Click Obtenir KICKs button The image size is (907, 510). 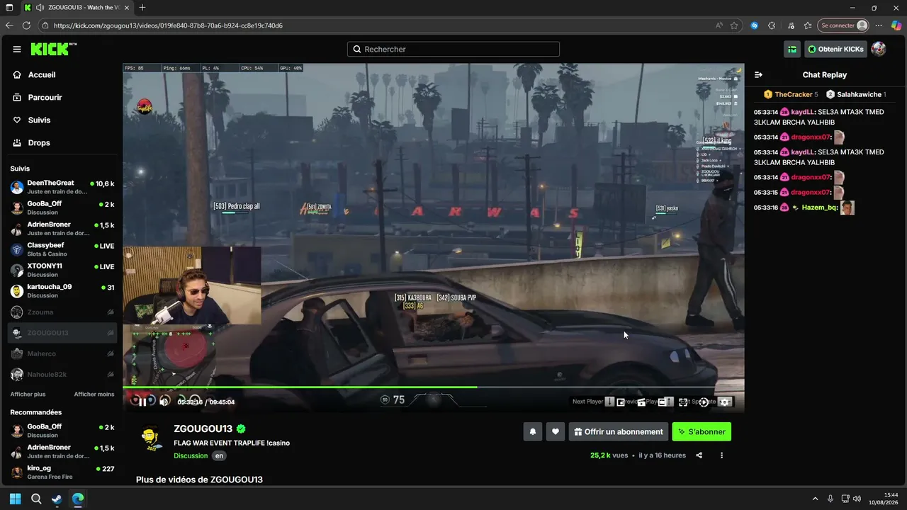(x=835, y=49)
